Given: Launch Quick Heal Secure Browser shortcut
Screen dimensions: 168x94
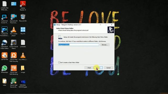Looking at the screenshot, I should pyautogui.click(x=14, y=81).
